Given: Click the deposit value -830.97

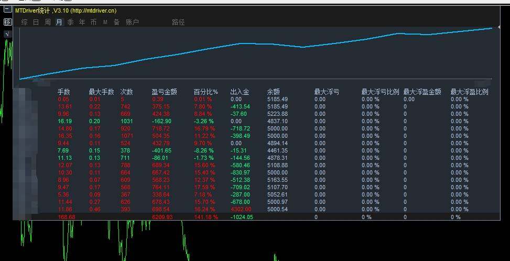Looking at the screenshot, I should (x=240, y=172).
